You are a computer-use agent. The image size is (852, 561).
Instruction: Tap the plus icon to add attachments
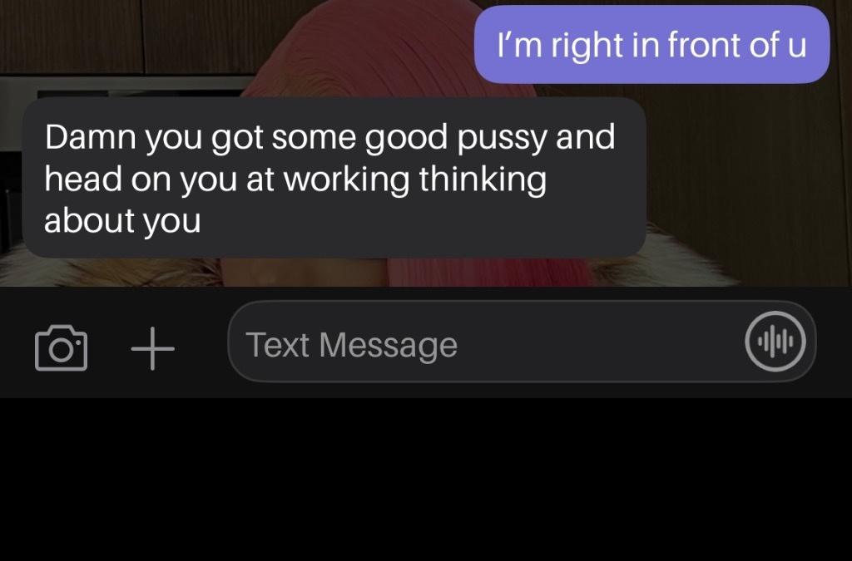coord(153,348)
